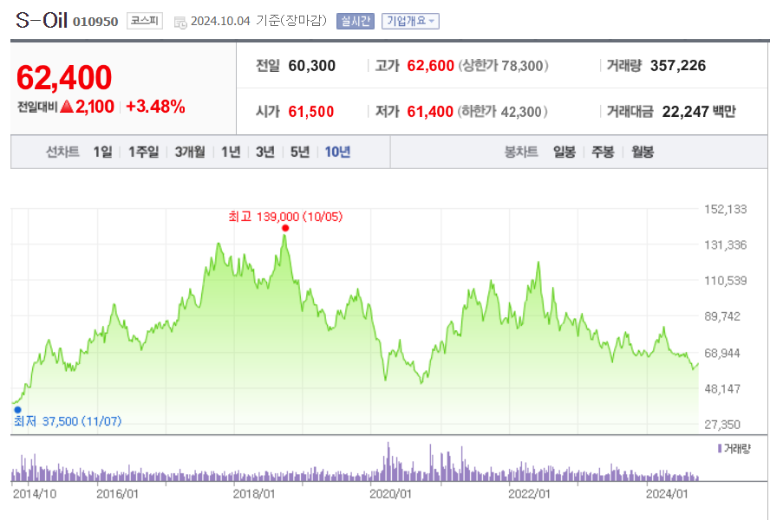Click the 저가 value 61,400

[x=430, y=112]
